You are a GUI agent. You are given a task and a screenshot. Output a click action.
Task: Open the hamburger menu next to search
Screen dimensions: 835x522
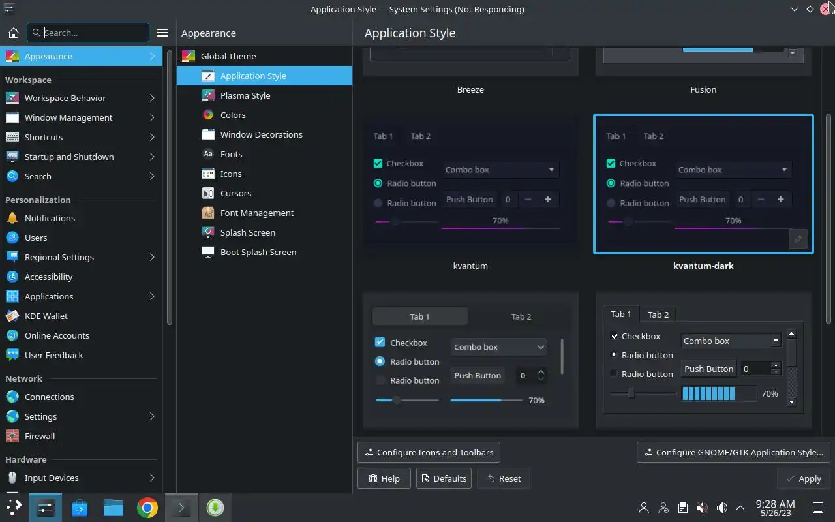point(162,33)
